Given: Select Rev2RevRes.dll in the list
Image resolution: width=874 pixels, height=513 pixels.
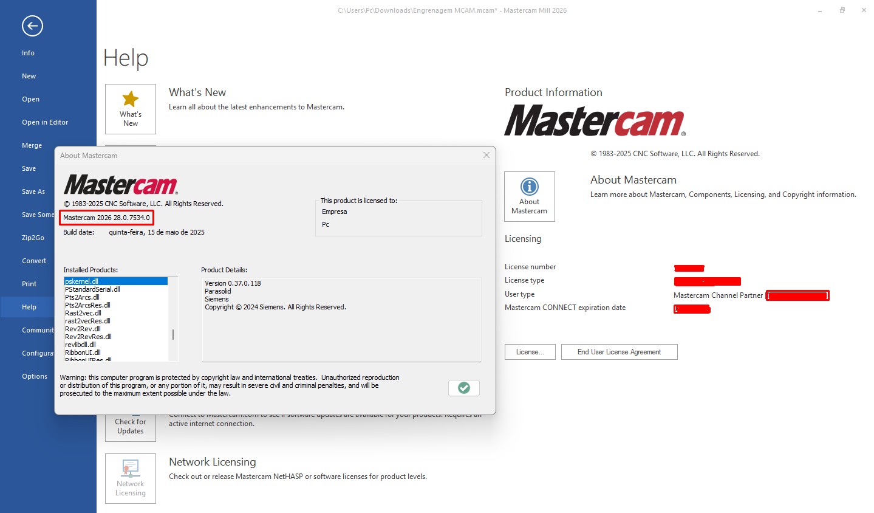Looking at the screenshot, I should tap(115, 337).
